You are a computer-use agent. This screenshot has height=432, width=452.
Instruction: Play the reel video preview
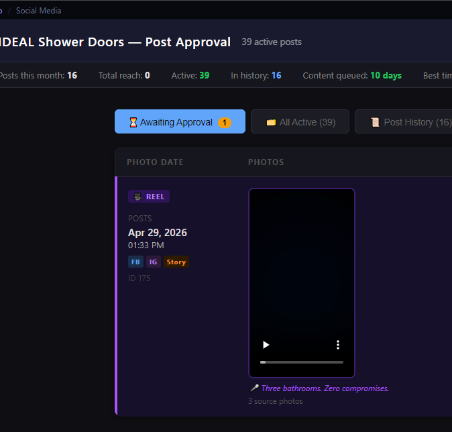[266, 345]
